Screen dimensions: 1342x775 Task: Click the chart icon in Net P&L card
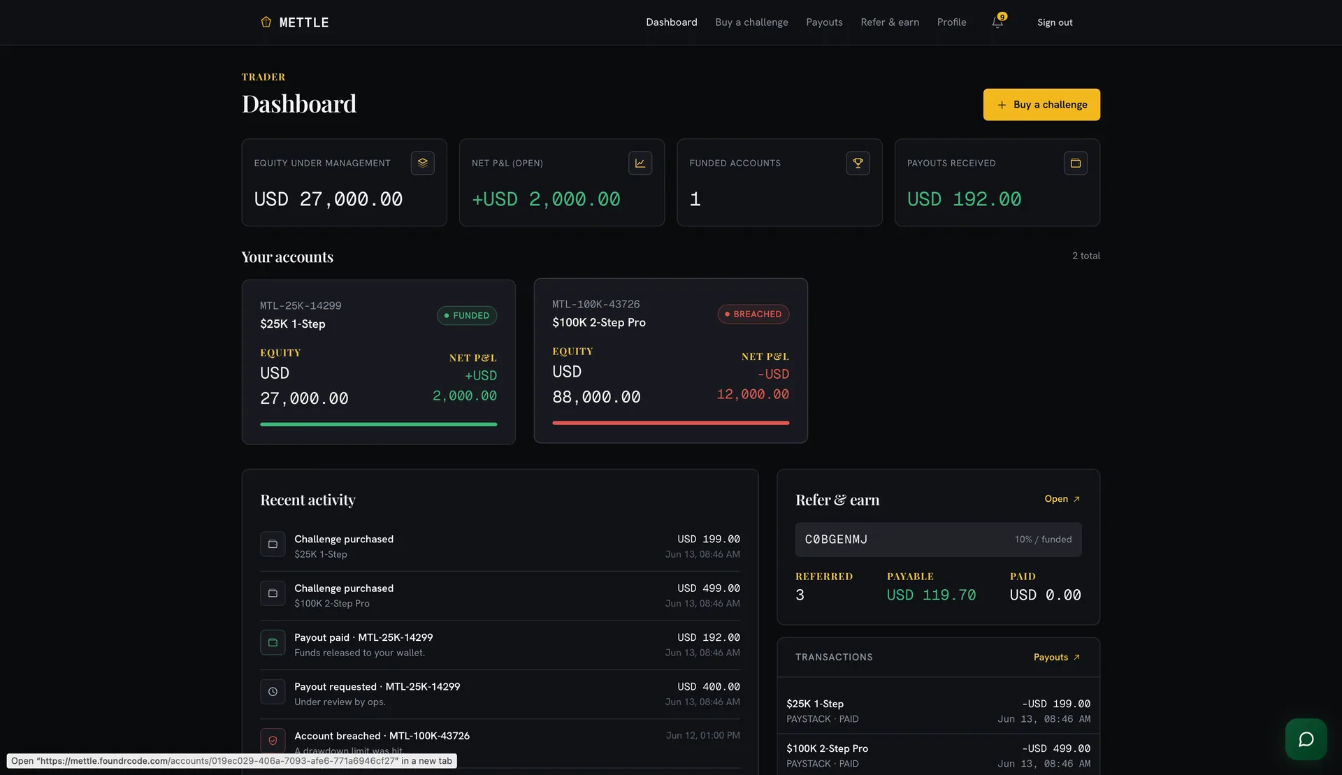640,163
